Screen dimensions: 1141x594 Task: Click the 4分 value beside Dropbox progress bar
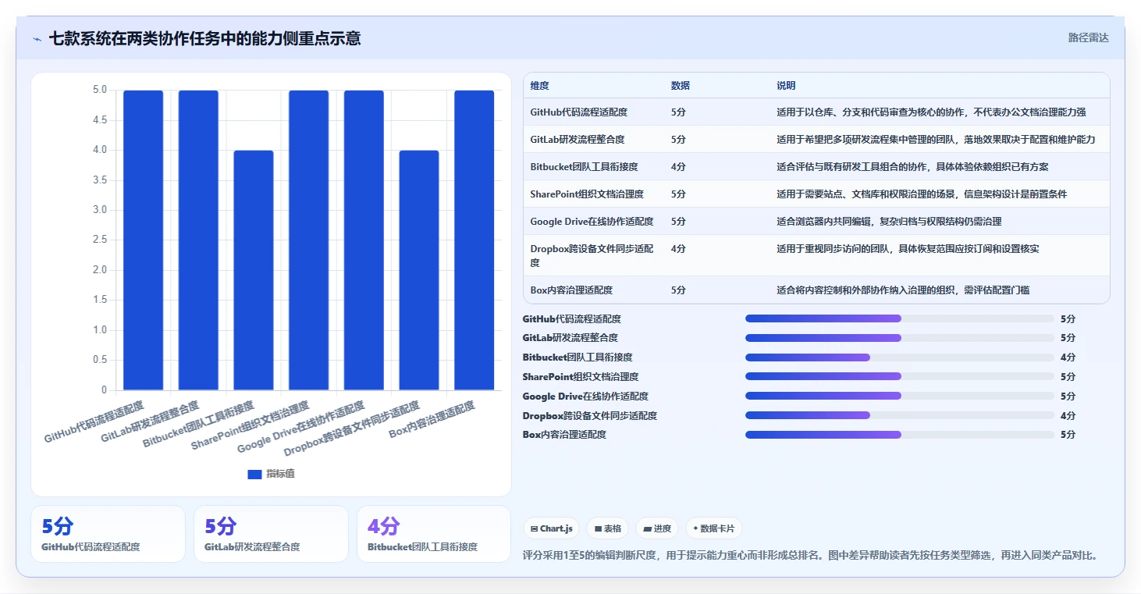tap(1068, 416)
